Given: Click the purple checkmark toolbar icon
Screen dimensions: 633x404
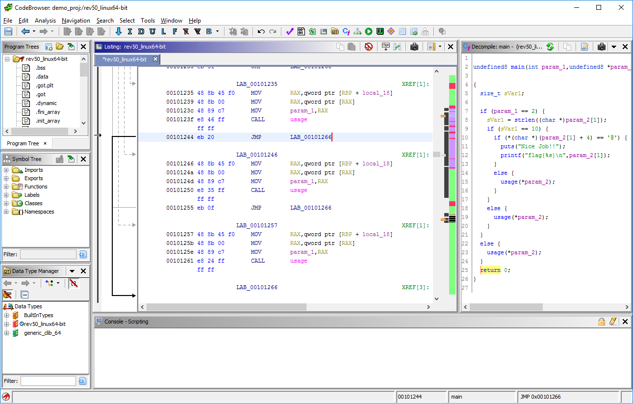Looking at the screenshot, I should [x=289, y=31].
